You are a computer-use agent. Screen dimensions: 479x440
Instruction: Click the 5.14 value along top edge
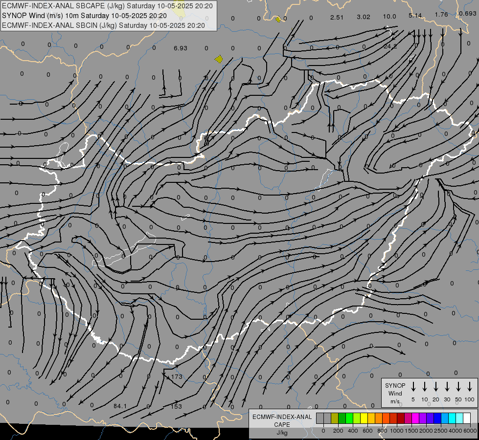coord(415,15)
